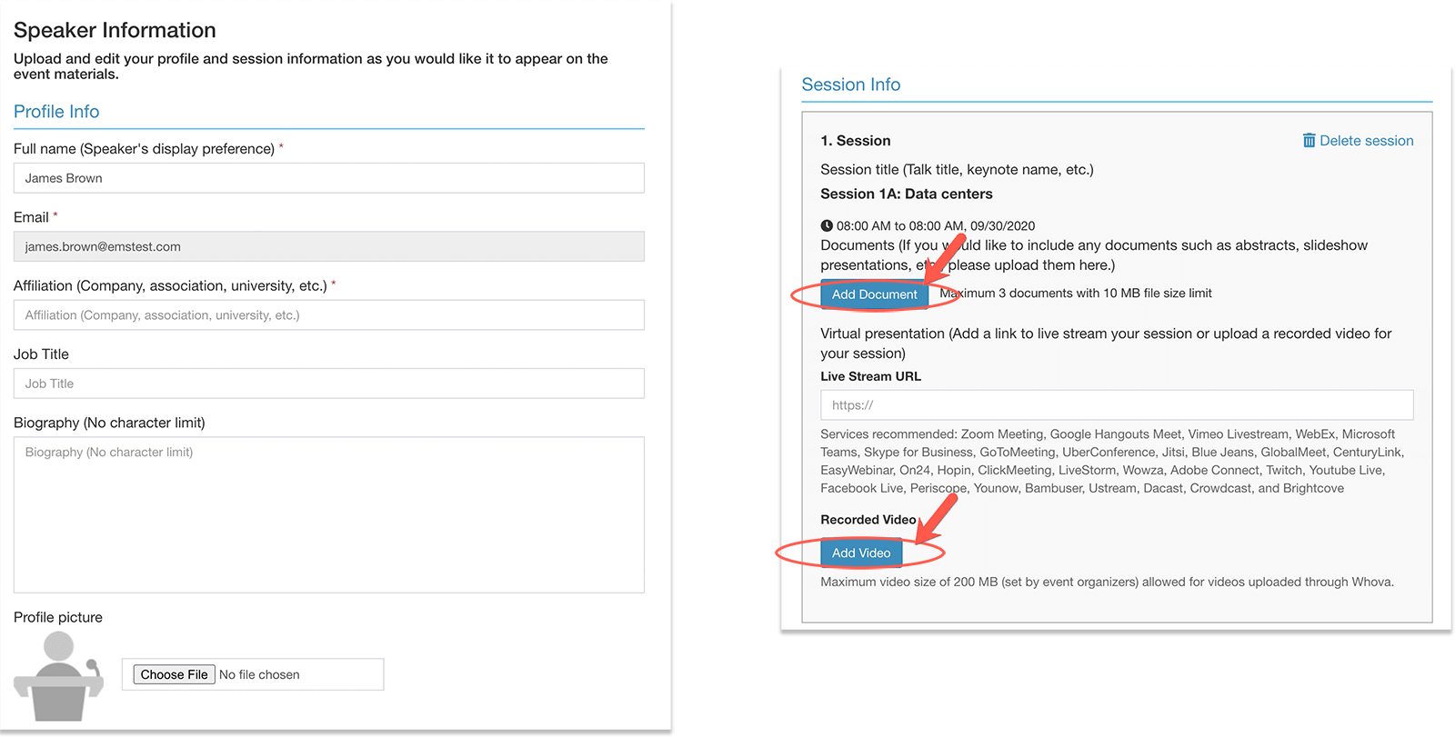Click the trash icon beside Delete session
The height and width of the screenshot is (737, 1455).
click(x=1309, y=141)
